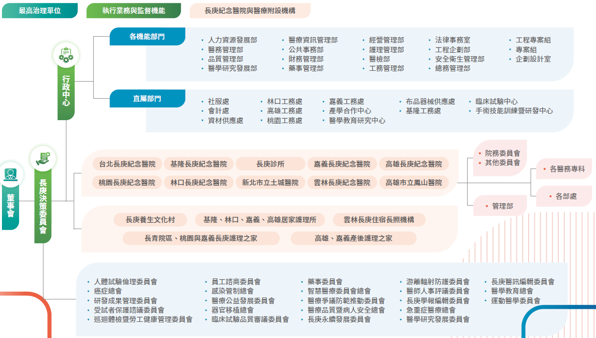Click the 長庚決策委員會 green vertical box
596x338 pixels.
[x=43, y=207]
